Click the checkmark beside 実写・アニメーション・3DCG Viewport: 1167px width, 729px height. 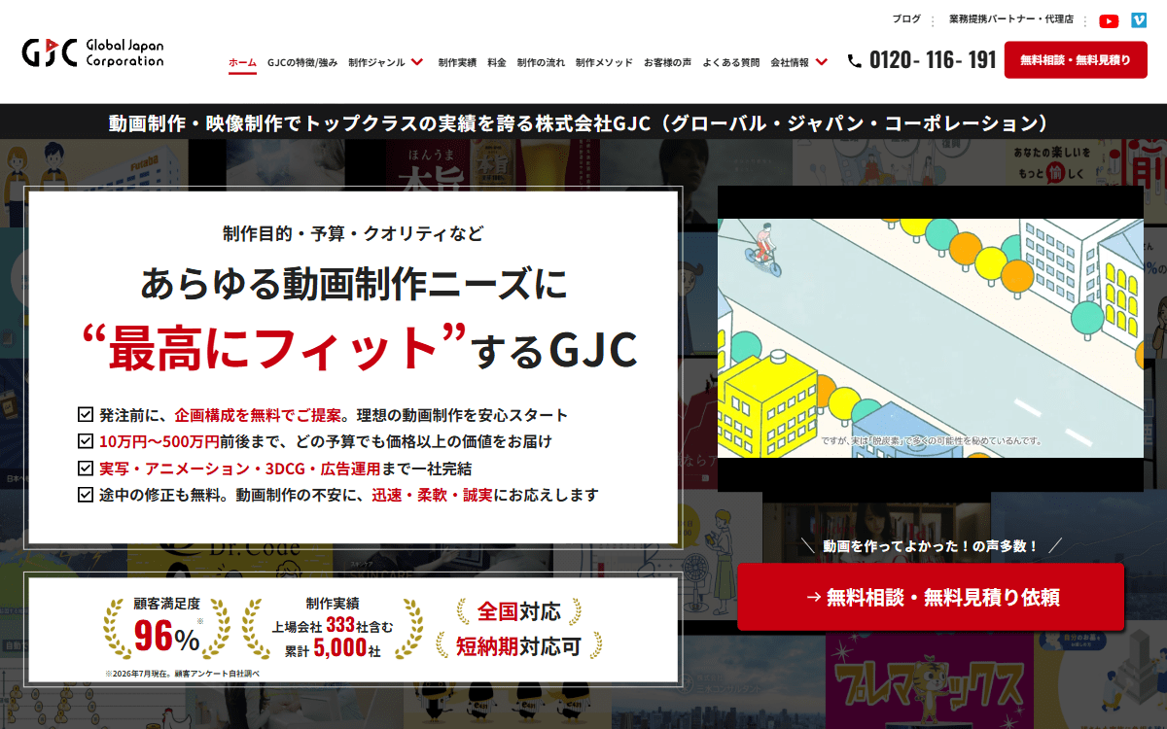point(85,468)
